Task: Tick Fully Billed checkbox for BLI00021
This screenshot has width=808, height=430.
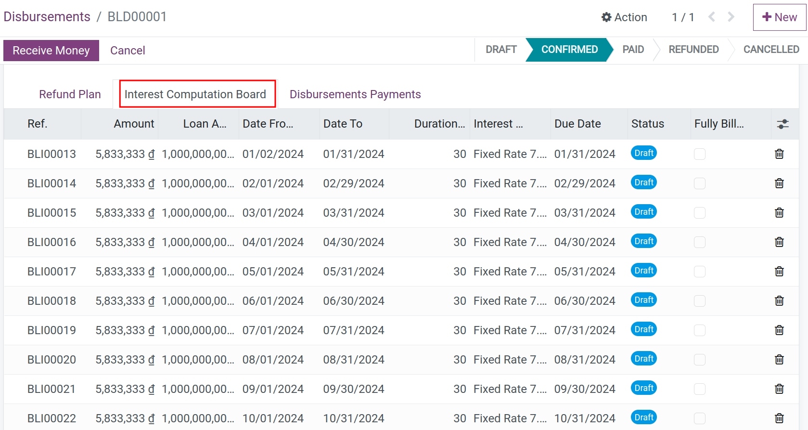Action: [x=700, y=389]
